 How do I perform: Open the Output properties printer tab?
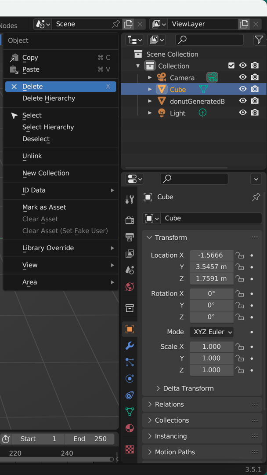click(x=130, y=237)
